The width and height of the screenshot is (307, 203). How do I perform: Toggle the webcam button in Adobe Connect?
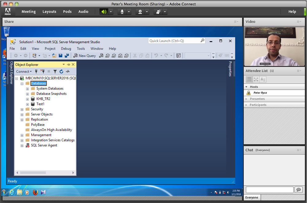[x=140, y=12]
